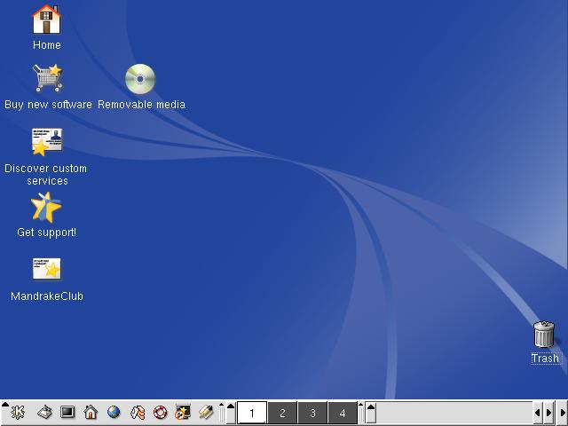Open the Trash on the desktop
568x426 pixels.
544,335
